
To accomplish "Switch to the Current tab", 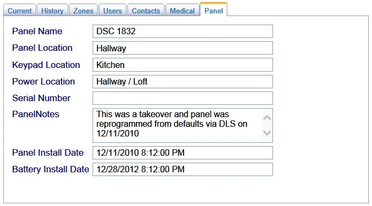I will pyautogui.click(x=20, y=11).
